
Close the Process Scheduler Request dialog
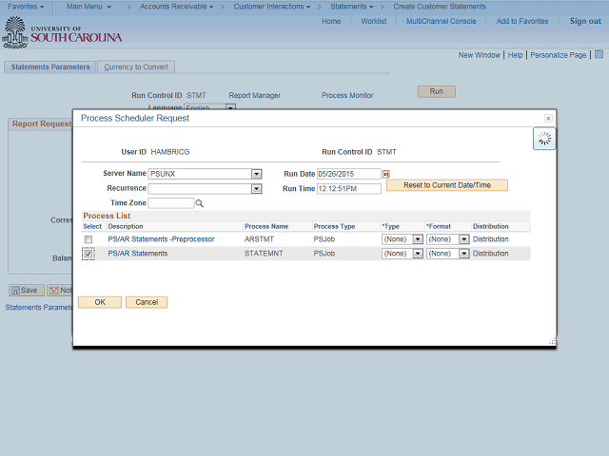[548, 118]
